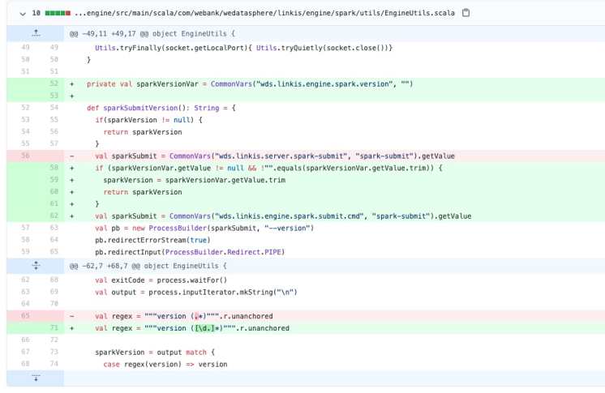Click removed line with 'wds.linkis.server.spark-submit'
605x393 pixels.
tap(275, 156)
